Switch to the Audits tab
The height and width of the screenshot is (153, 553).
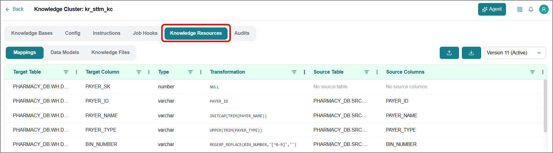242,33
